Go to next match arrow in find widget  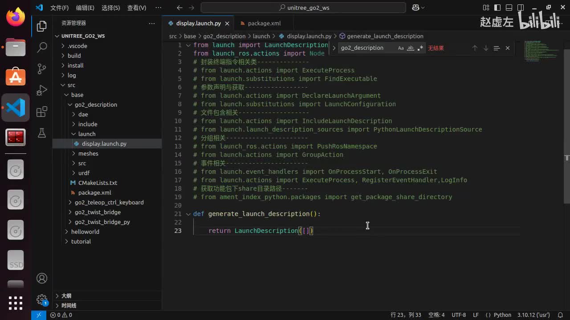point(486,48)
